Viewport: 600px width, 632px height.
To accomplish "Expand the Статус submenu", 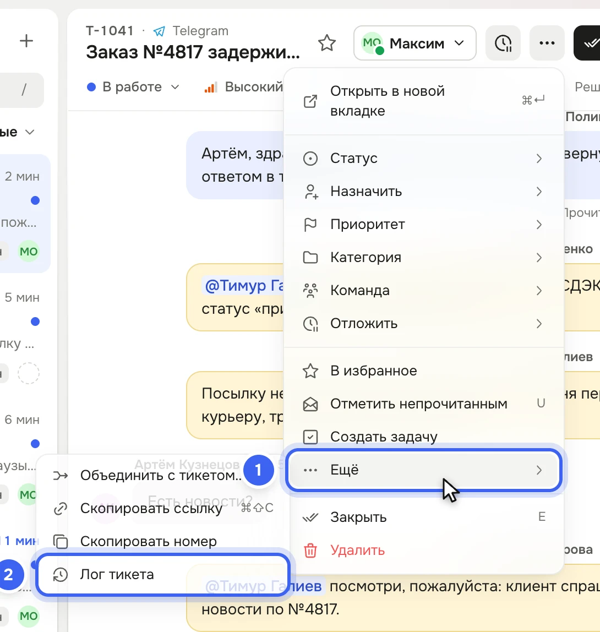I will [424, 159].
